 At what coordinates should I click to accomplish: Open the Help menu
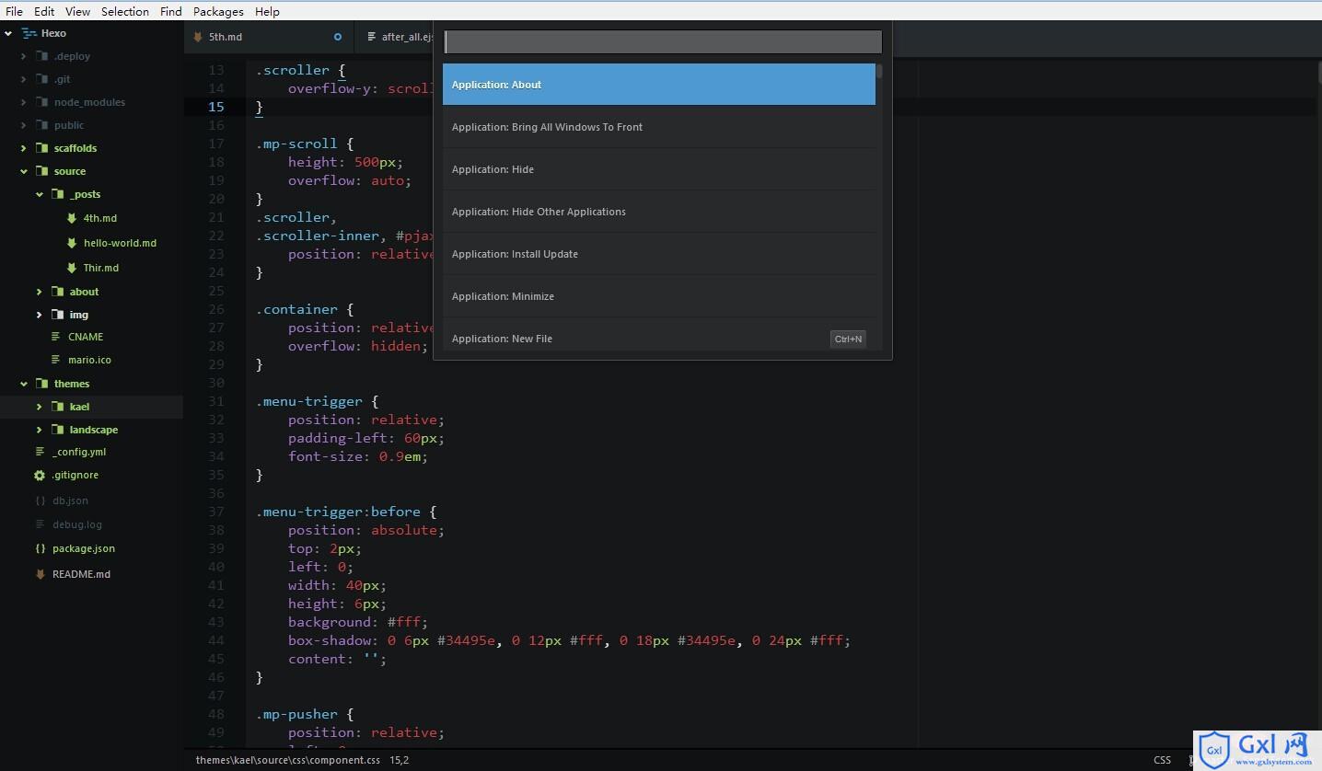click(267, 11)
